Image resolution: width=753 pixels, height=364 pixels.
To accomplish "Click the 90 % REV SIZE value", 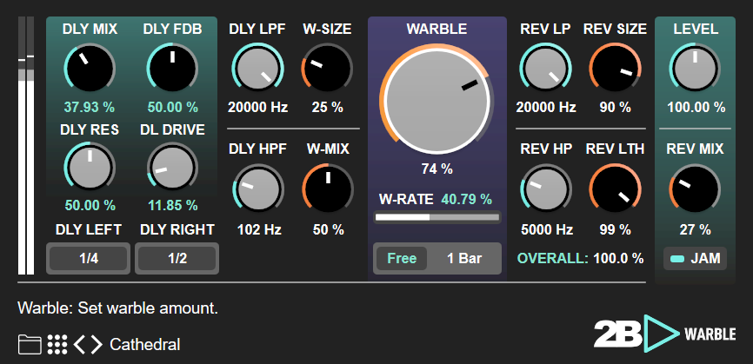I will [615, 107].
